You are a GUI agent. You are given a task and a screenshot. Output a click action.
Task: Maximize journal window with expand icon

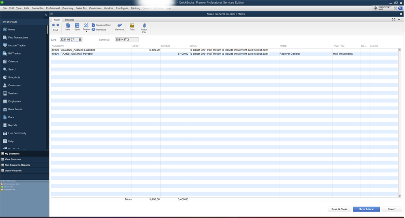click(x=393, y=19)
